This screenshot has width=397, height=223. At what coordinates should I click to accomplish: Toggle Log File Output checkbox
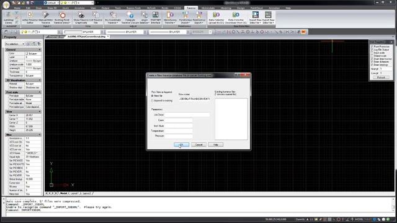pyautogui.click(x=372, y=50)
